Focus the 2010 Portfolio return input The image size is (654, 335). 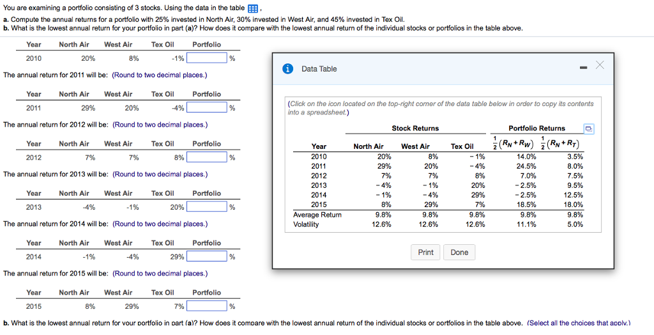(x=207, y=59)
